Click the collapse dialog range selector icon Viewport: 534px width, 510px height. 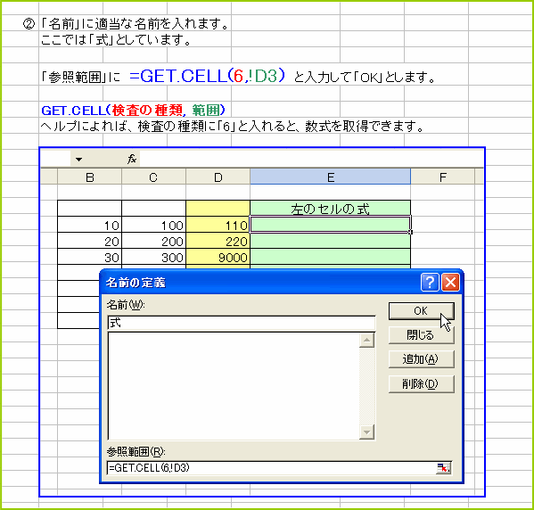click(443, 468)
